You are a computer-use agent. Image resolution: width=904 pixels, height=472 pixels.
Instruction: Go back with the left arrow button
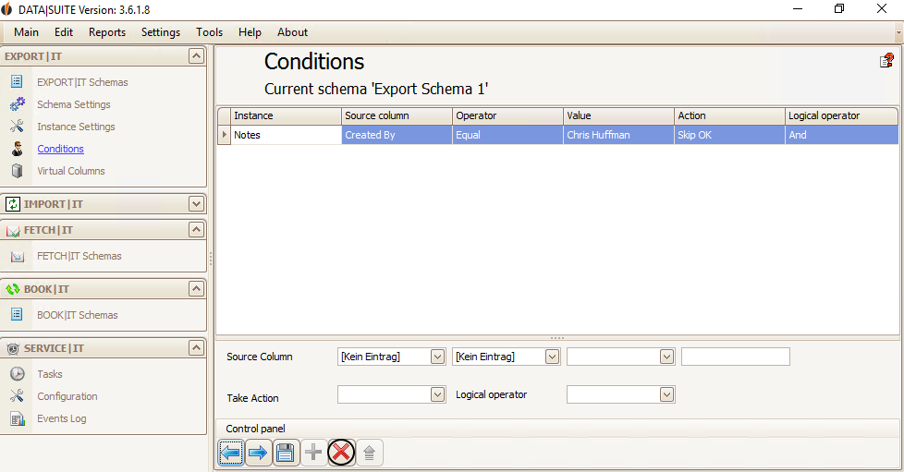coord(230,453)
